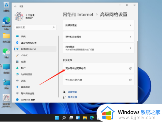Screen dimensions: 162x122
Task: Click the user profile avatar 十三先生
Action: point(19,16)
